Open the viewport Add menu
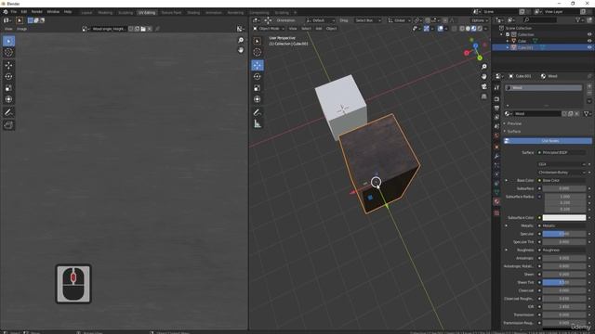 click(x=319, y=29)
